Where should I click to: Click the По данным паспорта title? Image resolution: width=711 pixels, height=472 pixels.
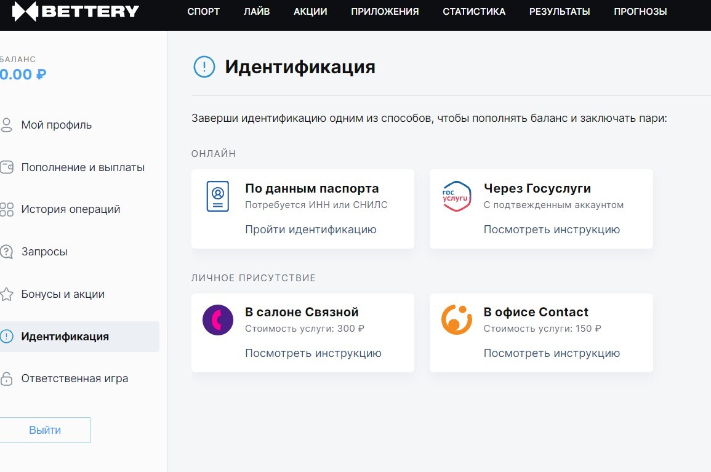[x=312, y=188]
